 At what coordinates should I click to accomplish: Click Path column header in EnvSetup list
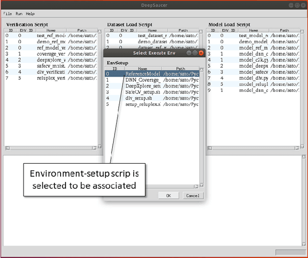(180, 69)
